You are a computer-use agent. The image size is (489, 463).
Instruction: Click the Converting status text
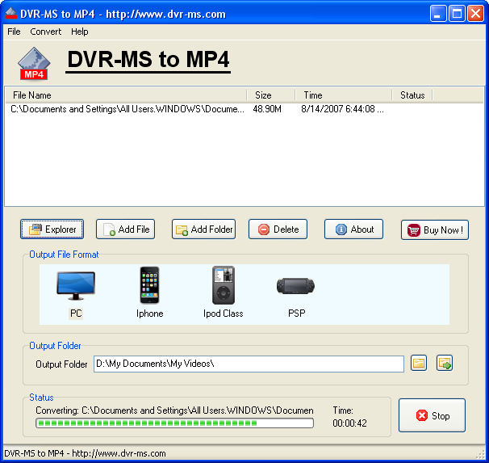click(x=174, y=410)
